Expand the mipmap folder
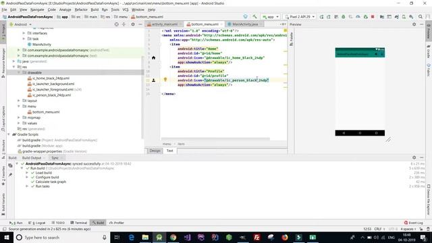This screenshot has height=243, width=432. (x=19, y=117)
